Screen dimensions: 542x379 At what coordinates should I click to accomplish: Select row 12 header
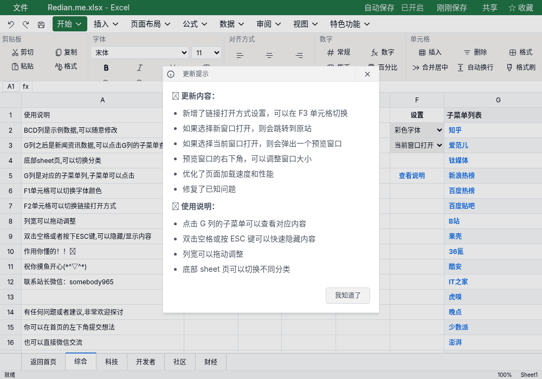[11, 282]
